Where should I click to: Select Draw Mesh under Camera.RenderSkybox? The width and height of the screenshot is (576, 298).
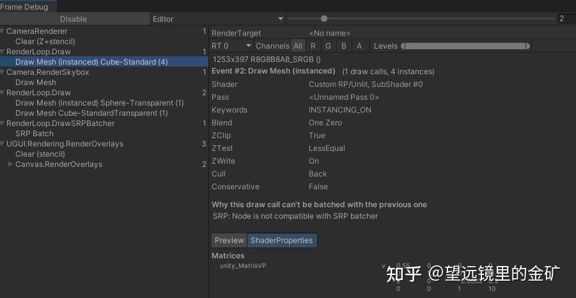(x=36, y=82)
